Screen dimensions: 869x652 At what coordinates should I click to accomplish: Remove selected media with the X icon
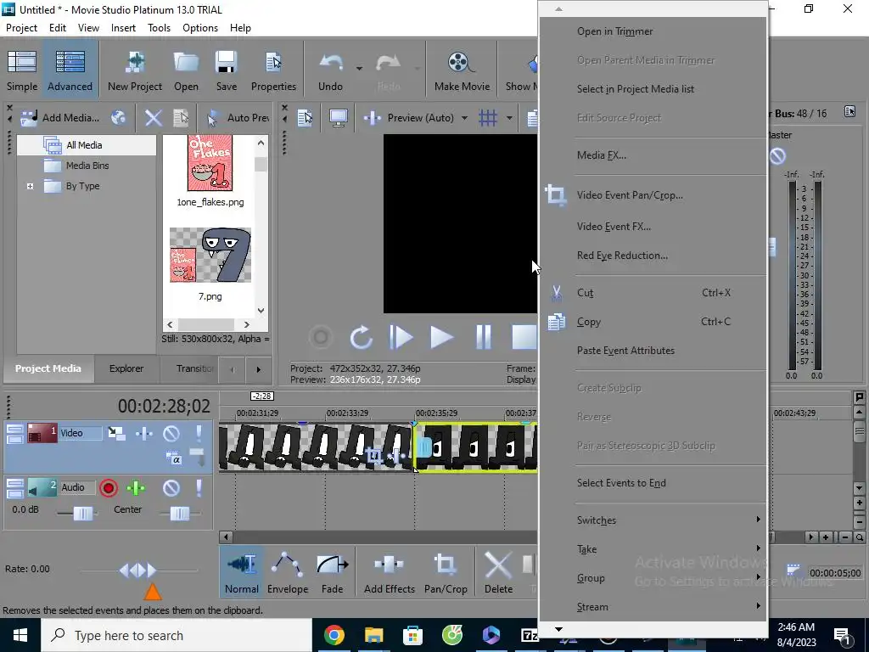coord(154,117)
